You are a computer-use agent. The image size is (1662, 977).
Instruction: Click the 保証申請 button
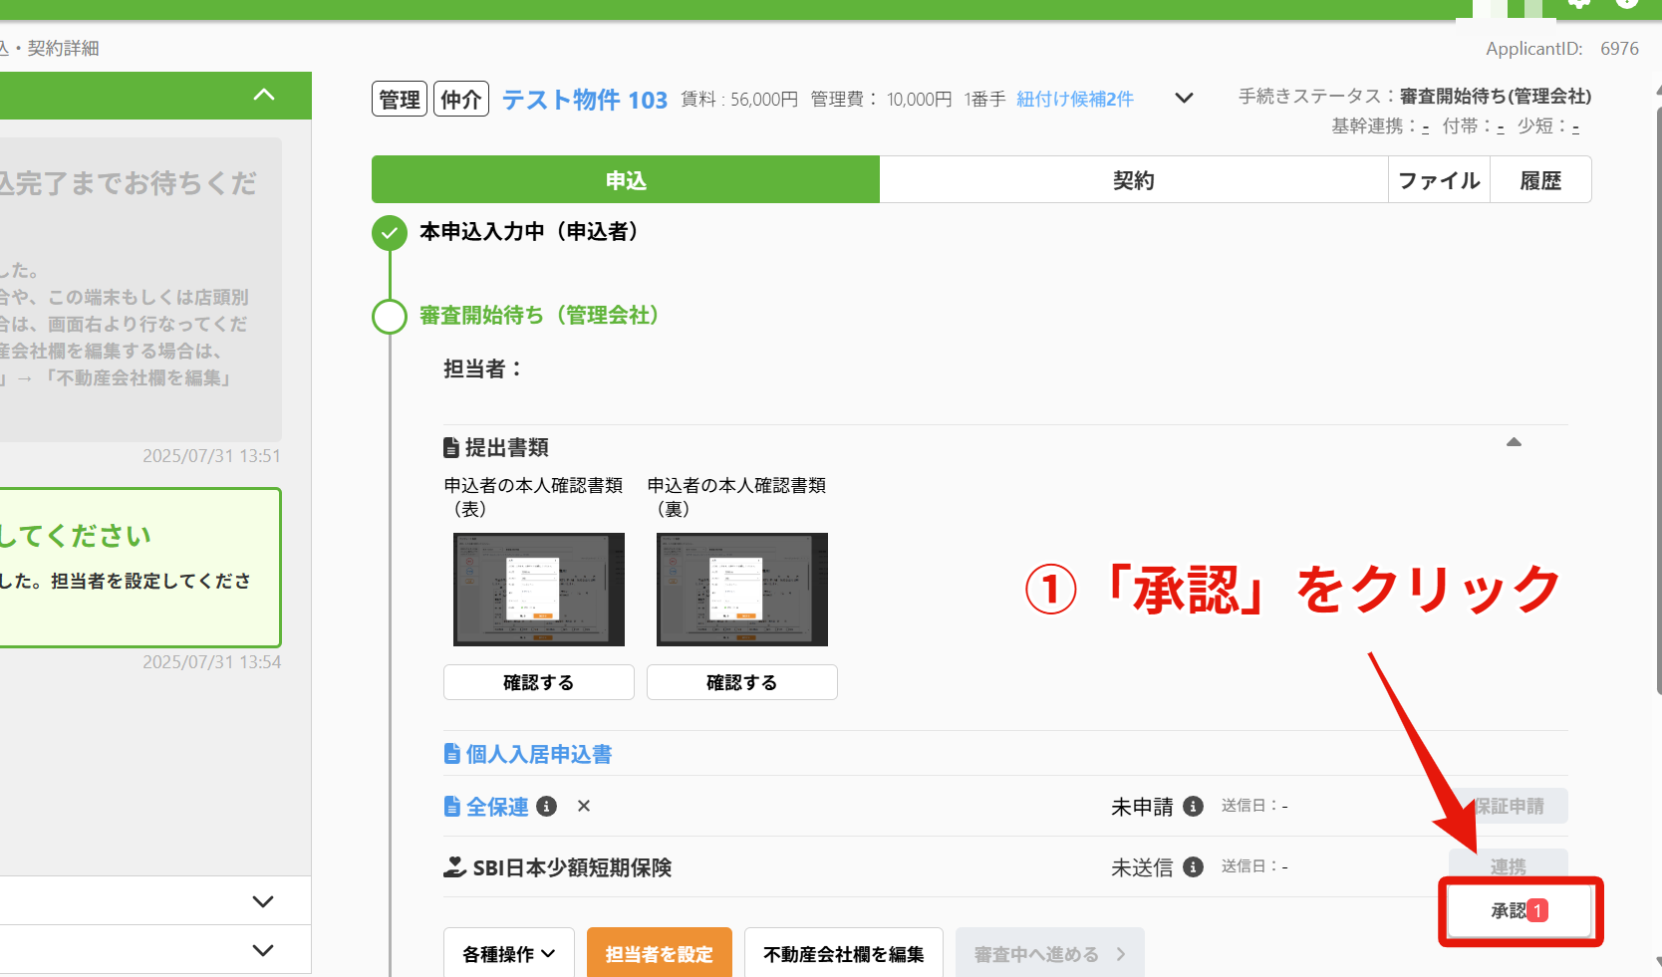1509,806
